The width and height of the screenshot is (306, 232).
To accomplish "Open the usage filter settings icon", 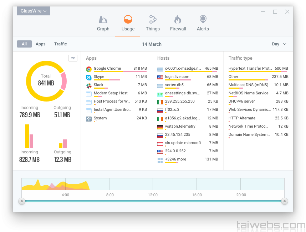I will pyautogui.click(x=73, y=58).
